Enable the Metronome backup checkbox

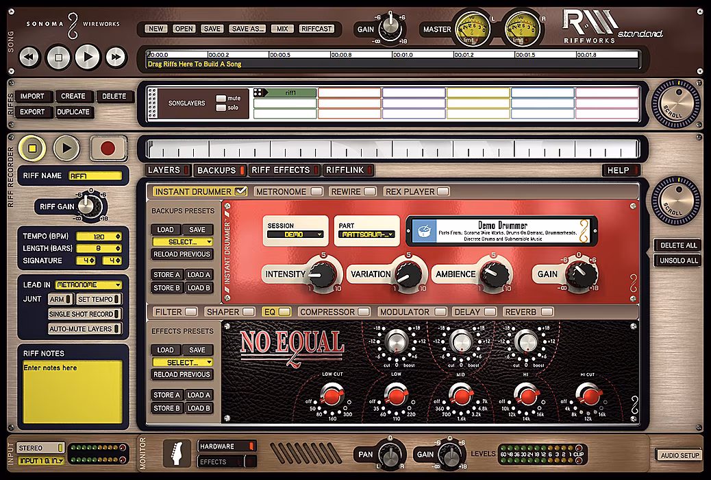tap(316, 191)
